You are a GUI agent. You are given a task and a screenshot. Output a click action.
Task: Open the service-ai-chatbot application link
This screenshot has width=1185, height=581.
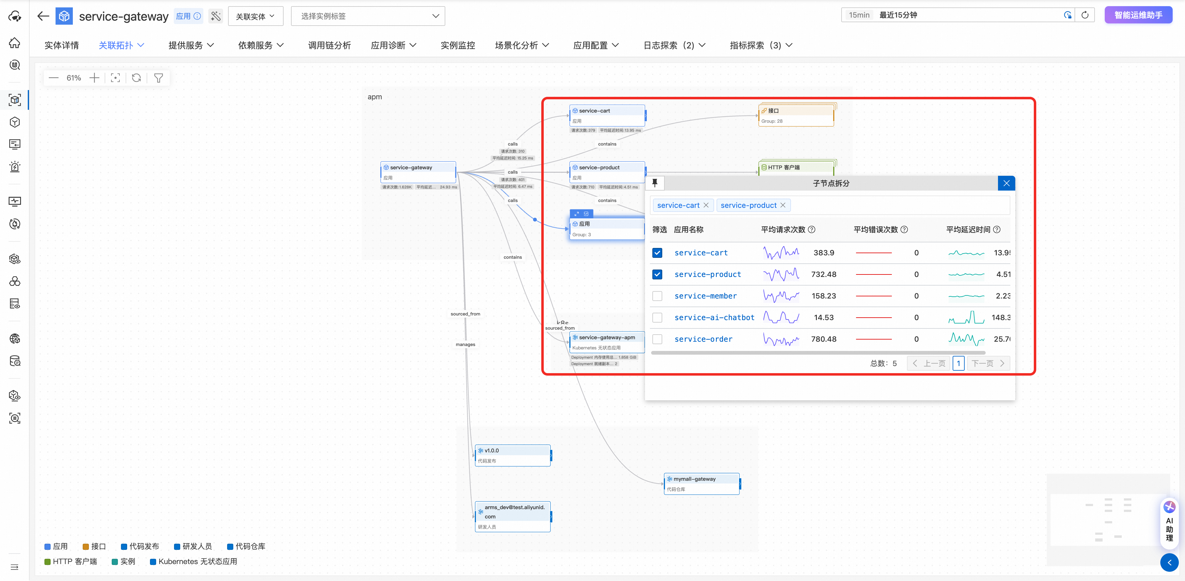714,318
